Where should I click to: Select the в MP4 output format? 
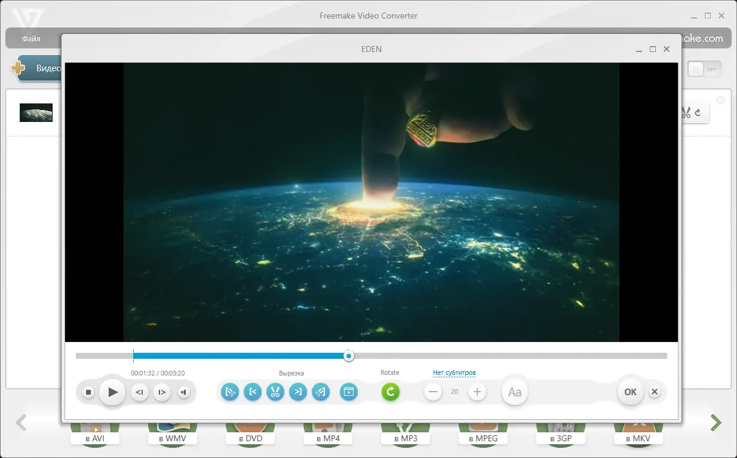click(327, 438)
